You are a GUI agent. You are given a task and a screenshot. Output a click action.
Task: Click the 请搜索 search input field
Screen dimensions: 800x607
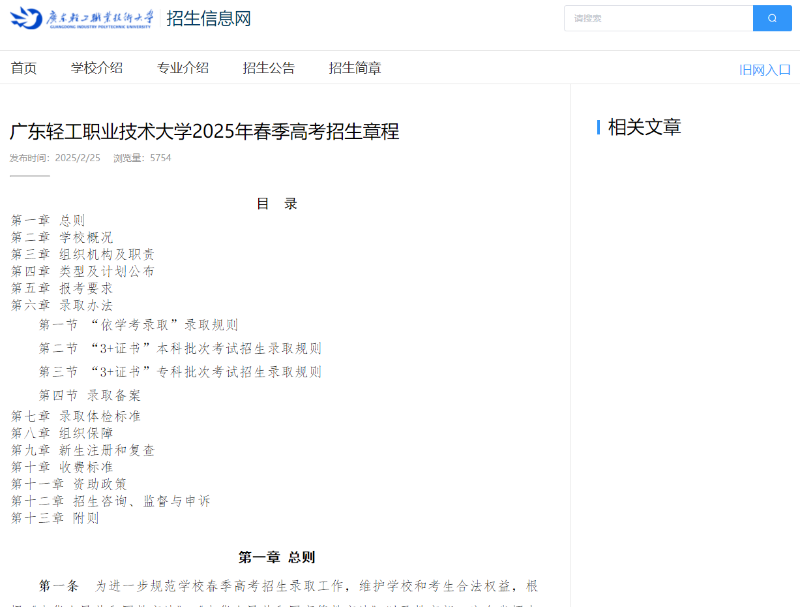(659, 18)
